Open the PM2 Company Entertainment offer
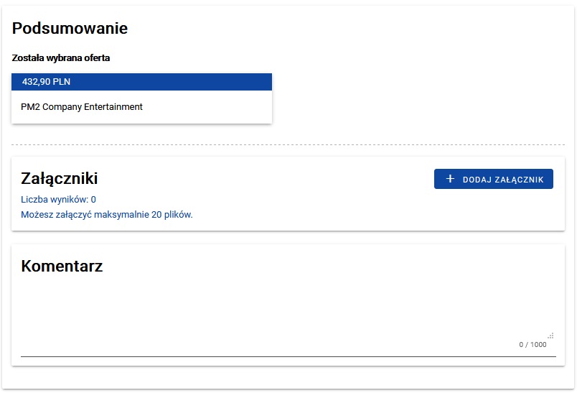This screenshot has height=393, width=577. coord(82,107)
